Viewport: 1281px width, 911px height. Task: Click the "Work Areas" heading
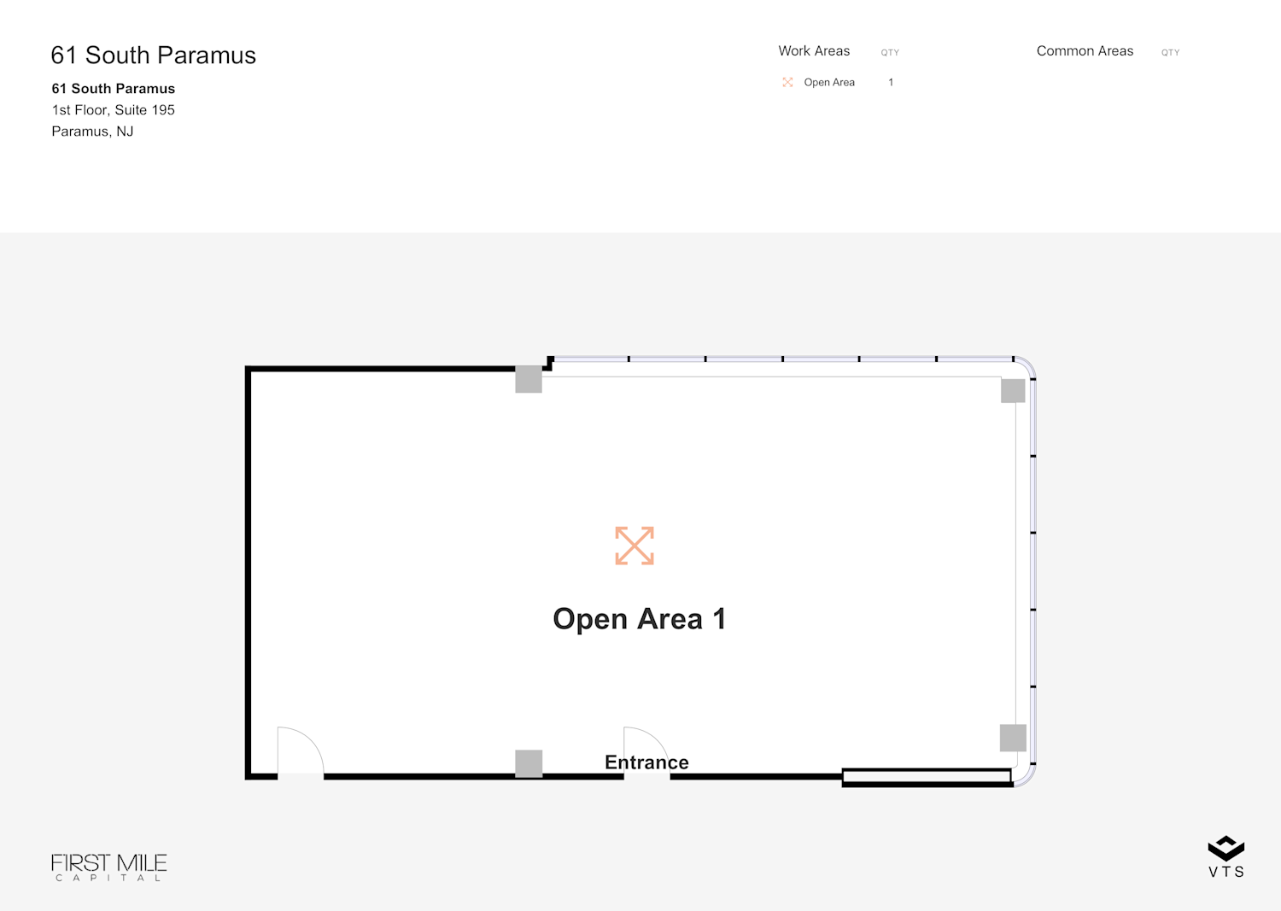click(x=814, y=51)
